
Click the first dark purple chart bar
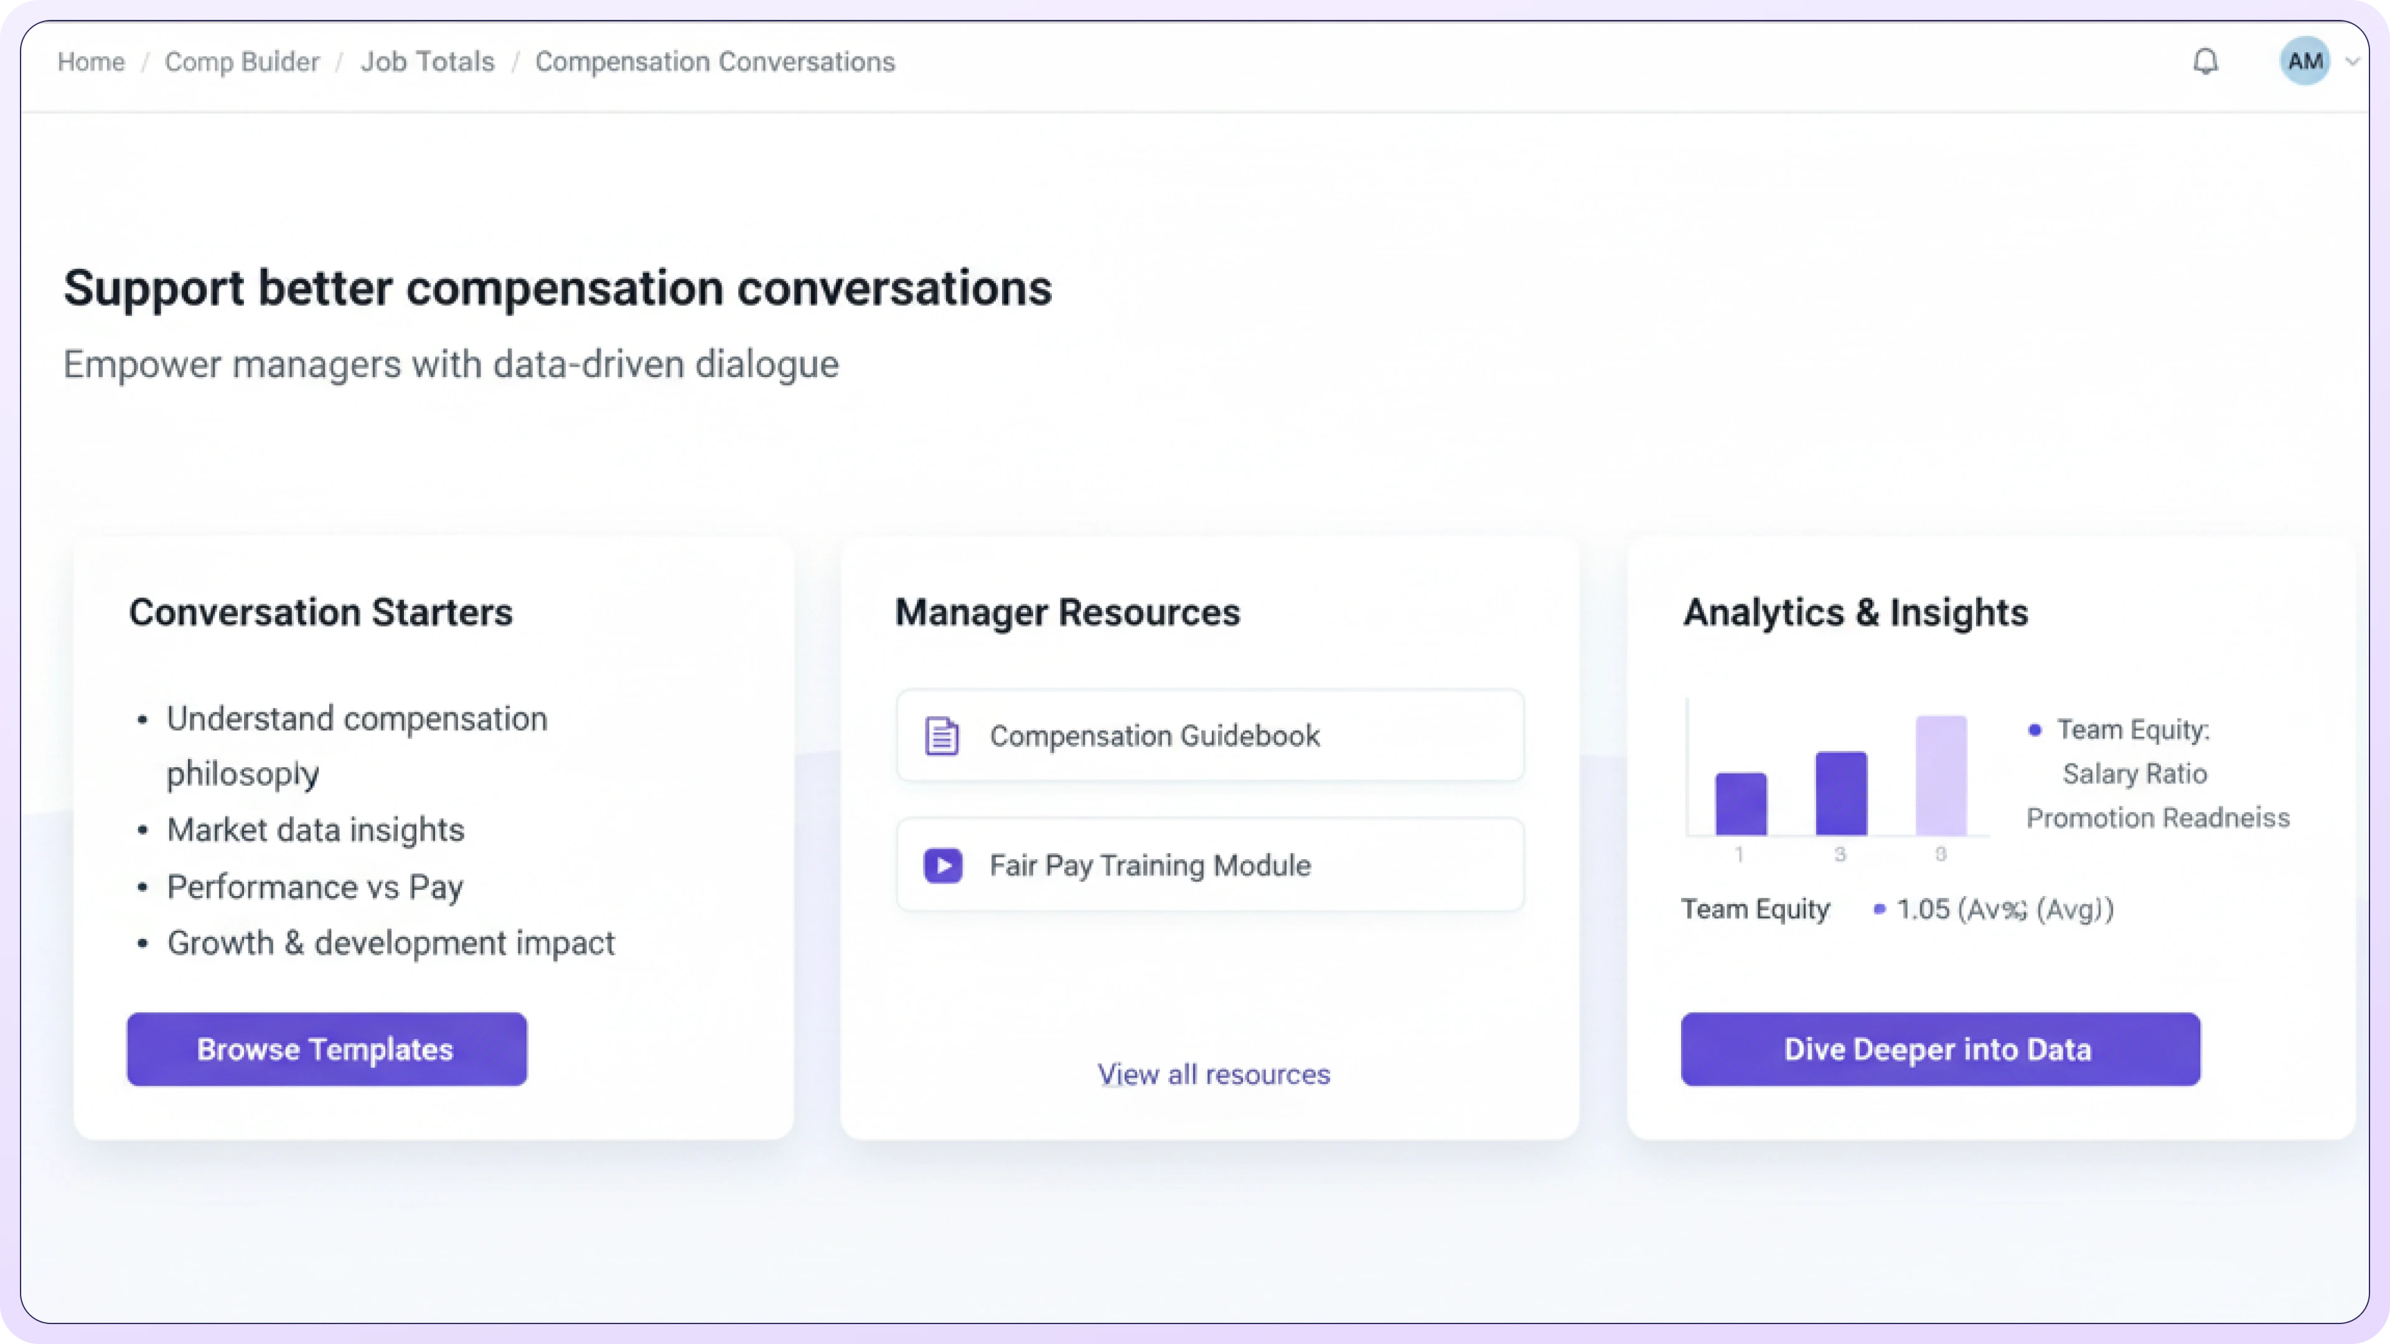(1741, 804)
